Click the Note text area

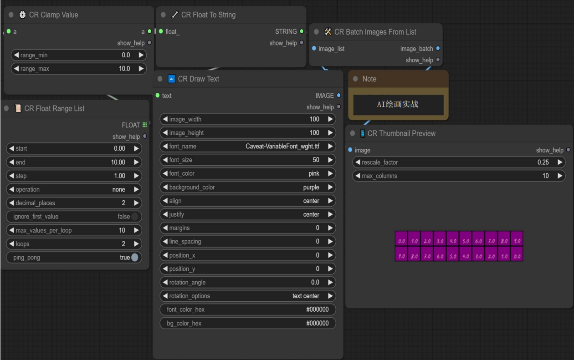tap(398, 105)
